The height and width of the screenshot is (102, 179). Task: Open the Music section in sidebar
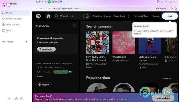[x=15, y=13]
